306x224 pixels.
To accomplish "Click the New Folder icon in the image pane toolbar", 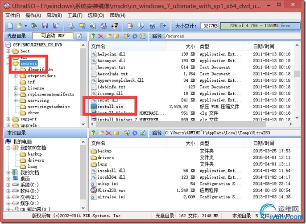I will pyautogui.click(x=108, y=36).
